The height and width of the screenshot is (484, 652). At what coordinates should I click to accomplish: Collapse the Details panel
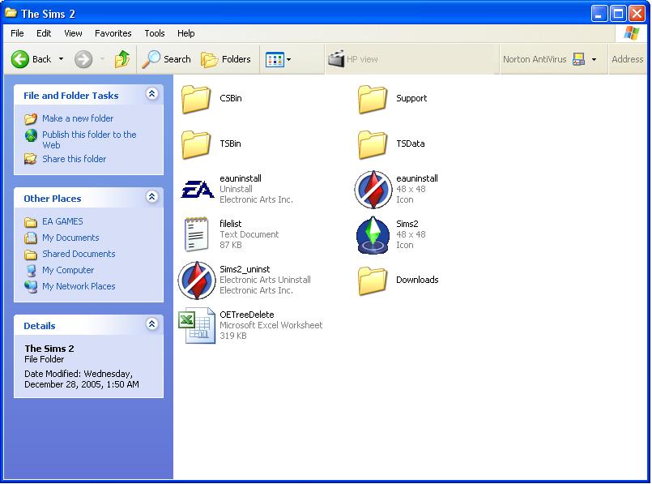[151, 325]
